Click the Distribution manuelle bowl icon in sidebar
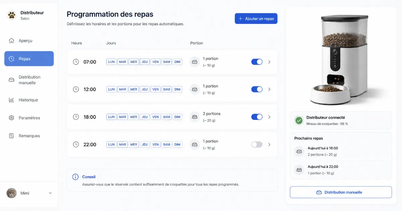The height and width of the screenshot is (211, 402). [12, 80]
